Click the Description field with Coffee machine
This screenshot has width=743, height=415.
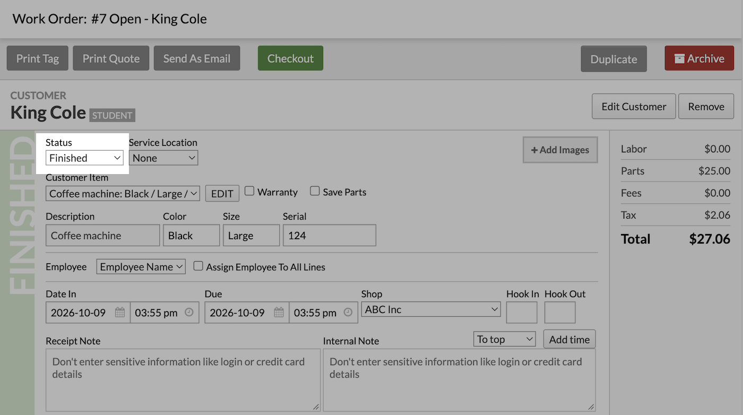pyautogui.click(x=103, y=236)
